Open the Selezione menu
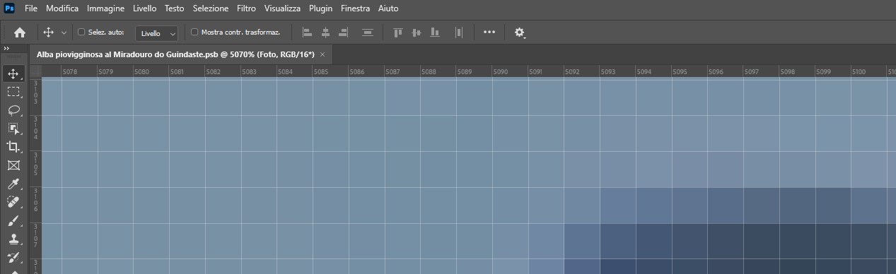The height and width of the screenshot is (274, 896). click(211, 8)
